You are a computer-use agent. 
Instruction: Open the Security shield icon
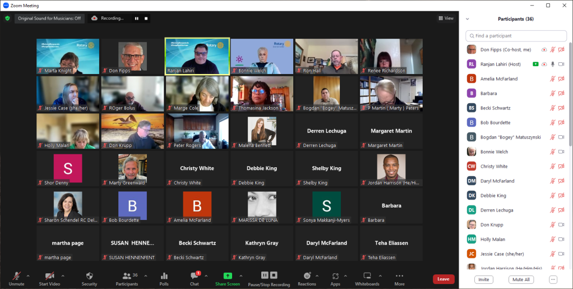click(x=89, y=276)
